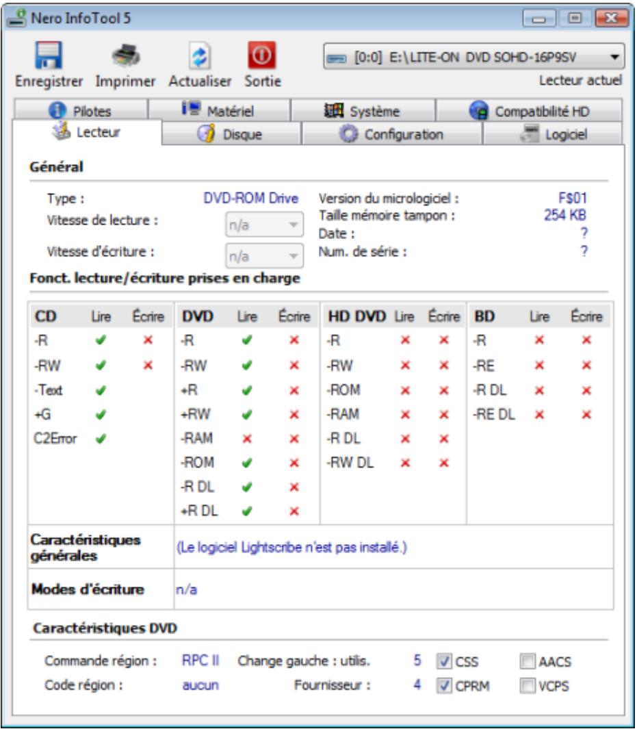Click the red cross for BD -RE Lire
The width and height of the screenshot is (637, 729).
click(x=539, y=366)
